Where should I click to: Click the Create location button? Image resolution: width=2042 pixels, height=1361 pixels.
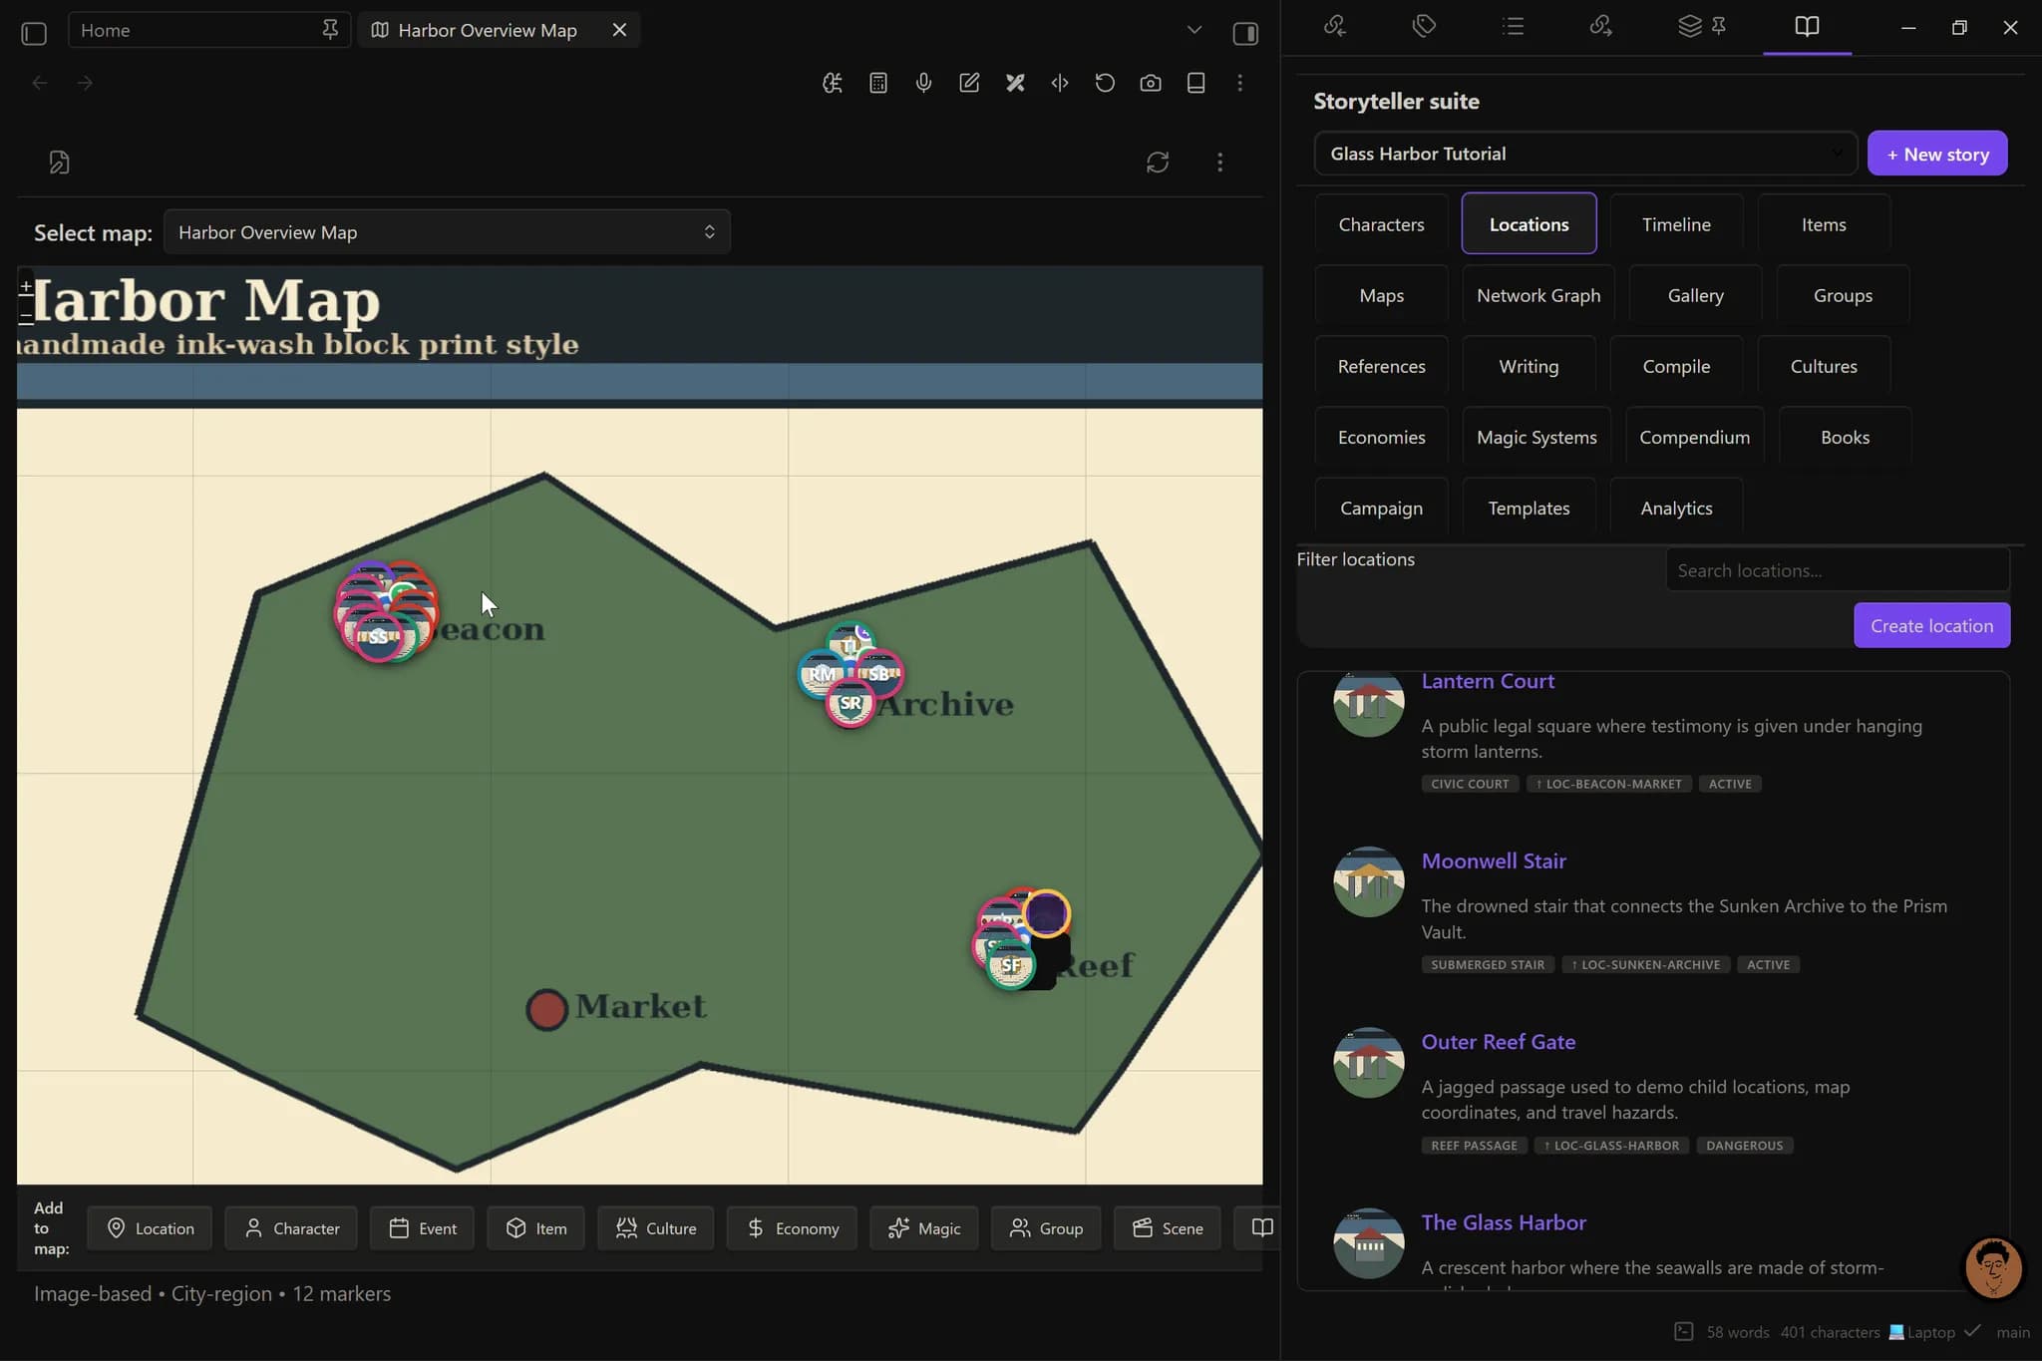1931,625
